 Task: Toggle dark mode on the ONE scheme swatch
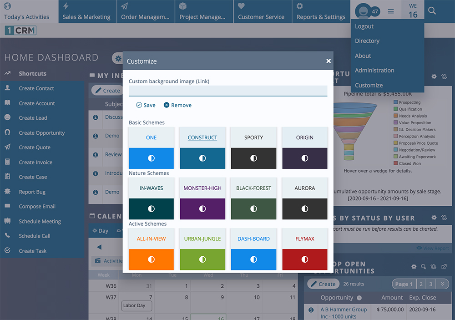[151, 158]
